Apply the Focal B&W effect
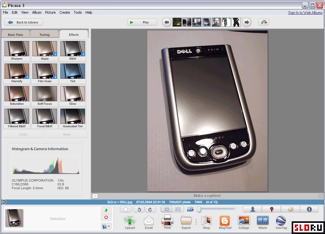The image size is (325, 234). click(x=44, y=118)
